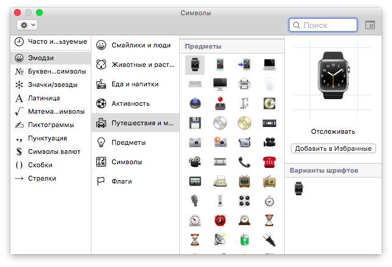Select the laptop computer emoji

269,64
